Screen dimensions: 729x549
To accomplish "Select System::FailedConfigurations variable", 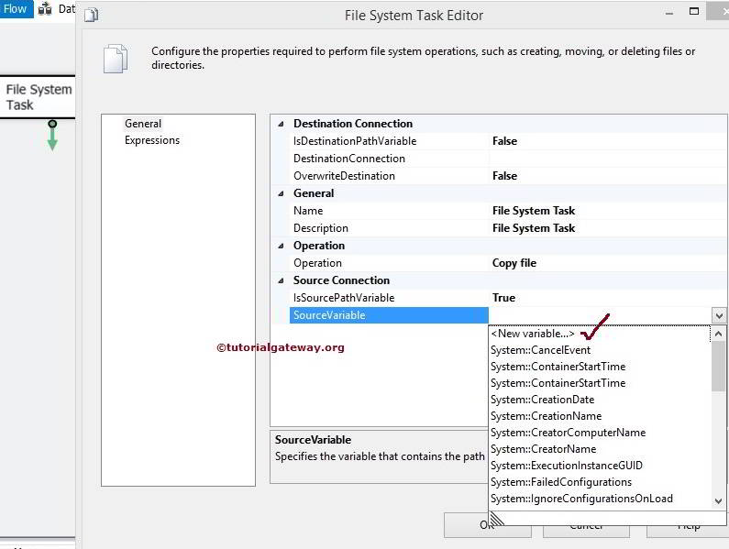I will (560, 482).
